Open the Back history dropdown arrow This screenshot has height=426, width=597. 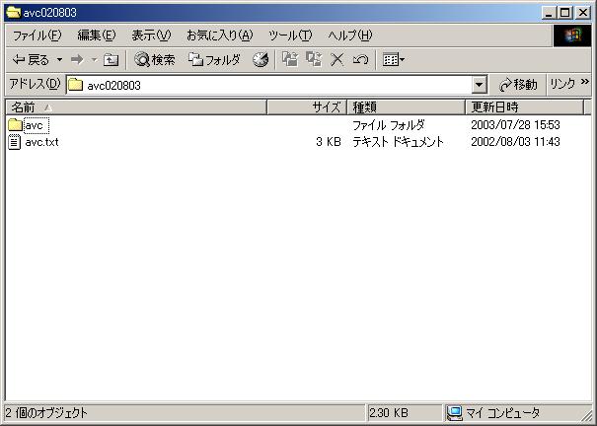[59, 60]
